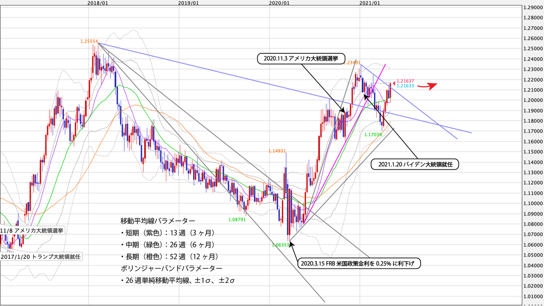Click the blue 1.21633 price label
The width and height of the screenshot is (544, 306).
[406, 86]
